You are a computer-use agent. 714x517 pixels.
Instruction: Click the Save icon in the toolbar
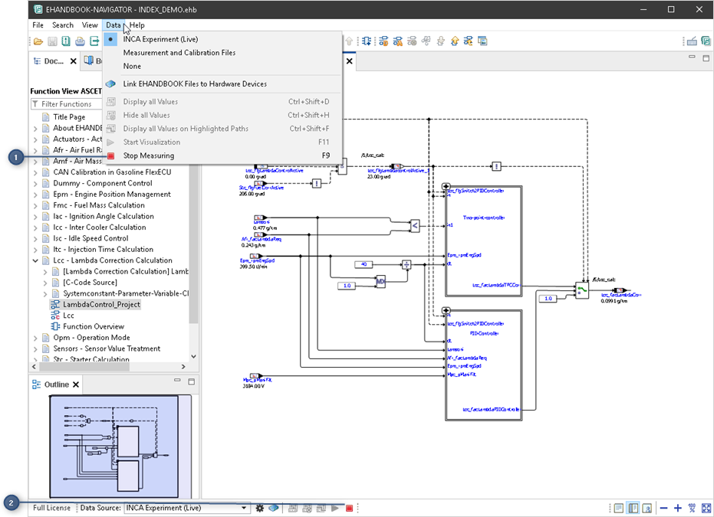(x=52, y=41)
